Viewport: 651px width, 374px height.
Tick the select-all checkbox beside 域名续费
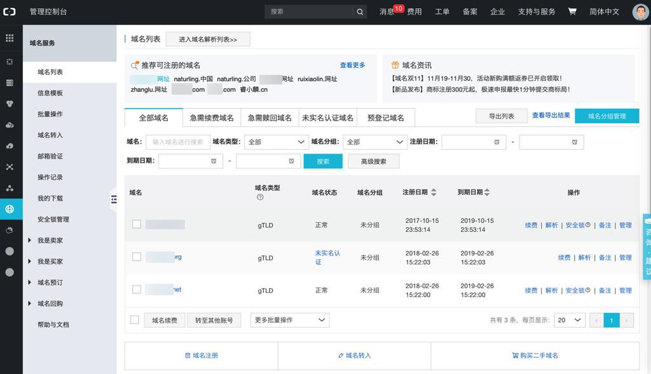pyautogui.click(x=135, y=319)
